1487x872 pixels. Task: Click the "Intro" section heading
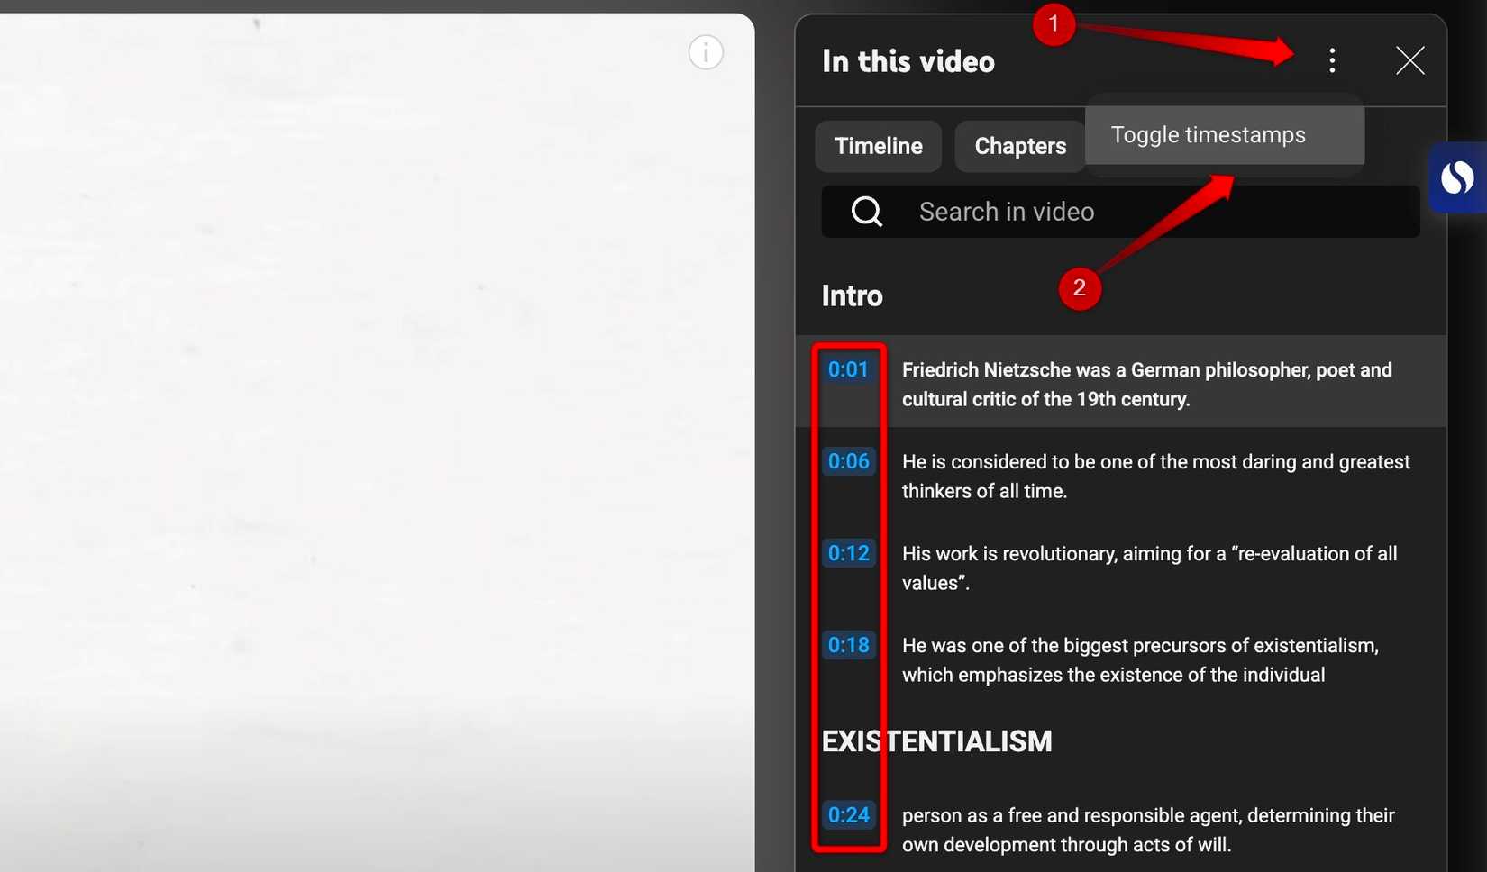pos(851,295)
